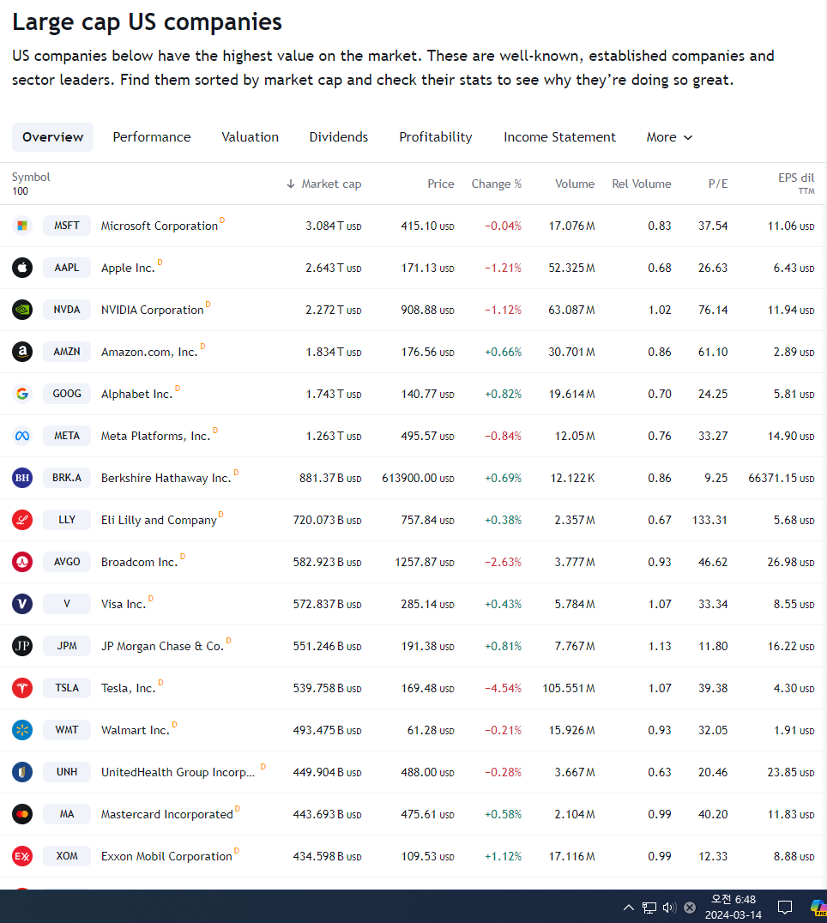Click the Berkshire Hathaway BH logo
Image resolution: width=827 pixels, height=923 pixels.
point(22,478)
